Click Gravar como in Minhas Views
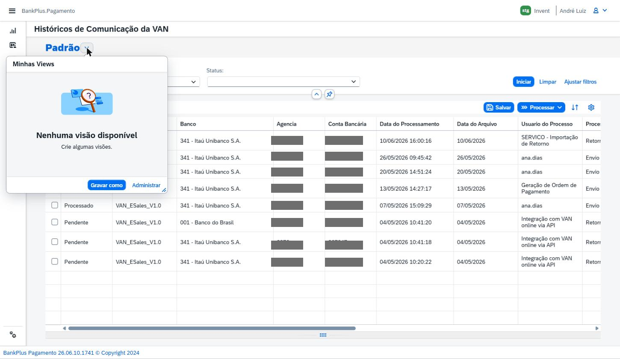This screenshot has height=359, width=620. click(106, 185)
